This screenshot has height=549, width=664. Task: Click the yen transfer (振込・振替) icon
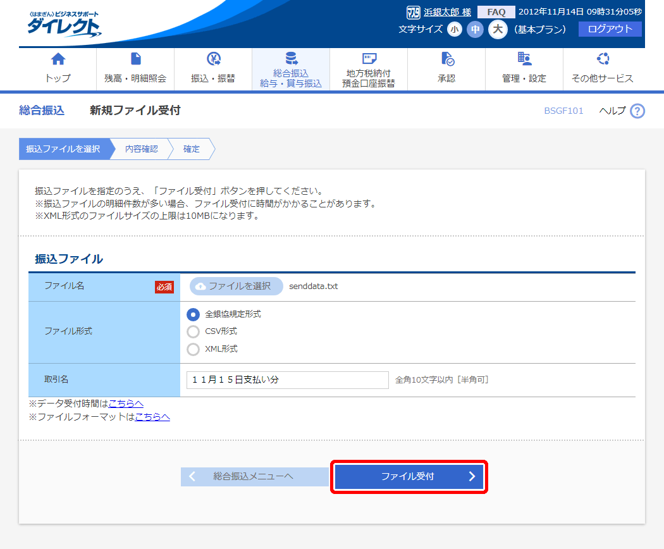(x=213, y=59)
